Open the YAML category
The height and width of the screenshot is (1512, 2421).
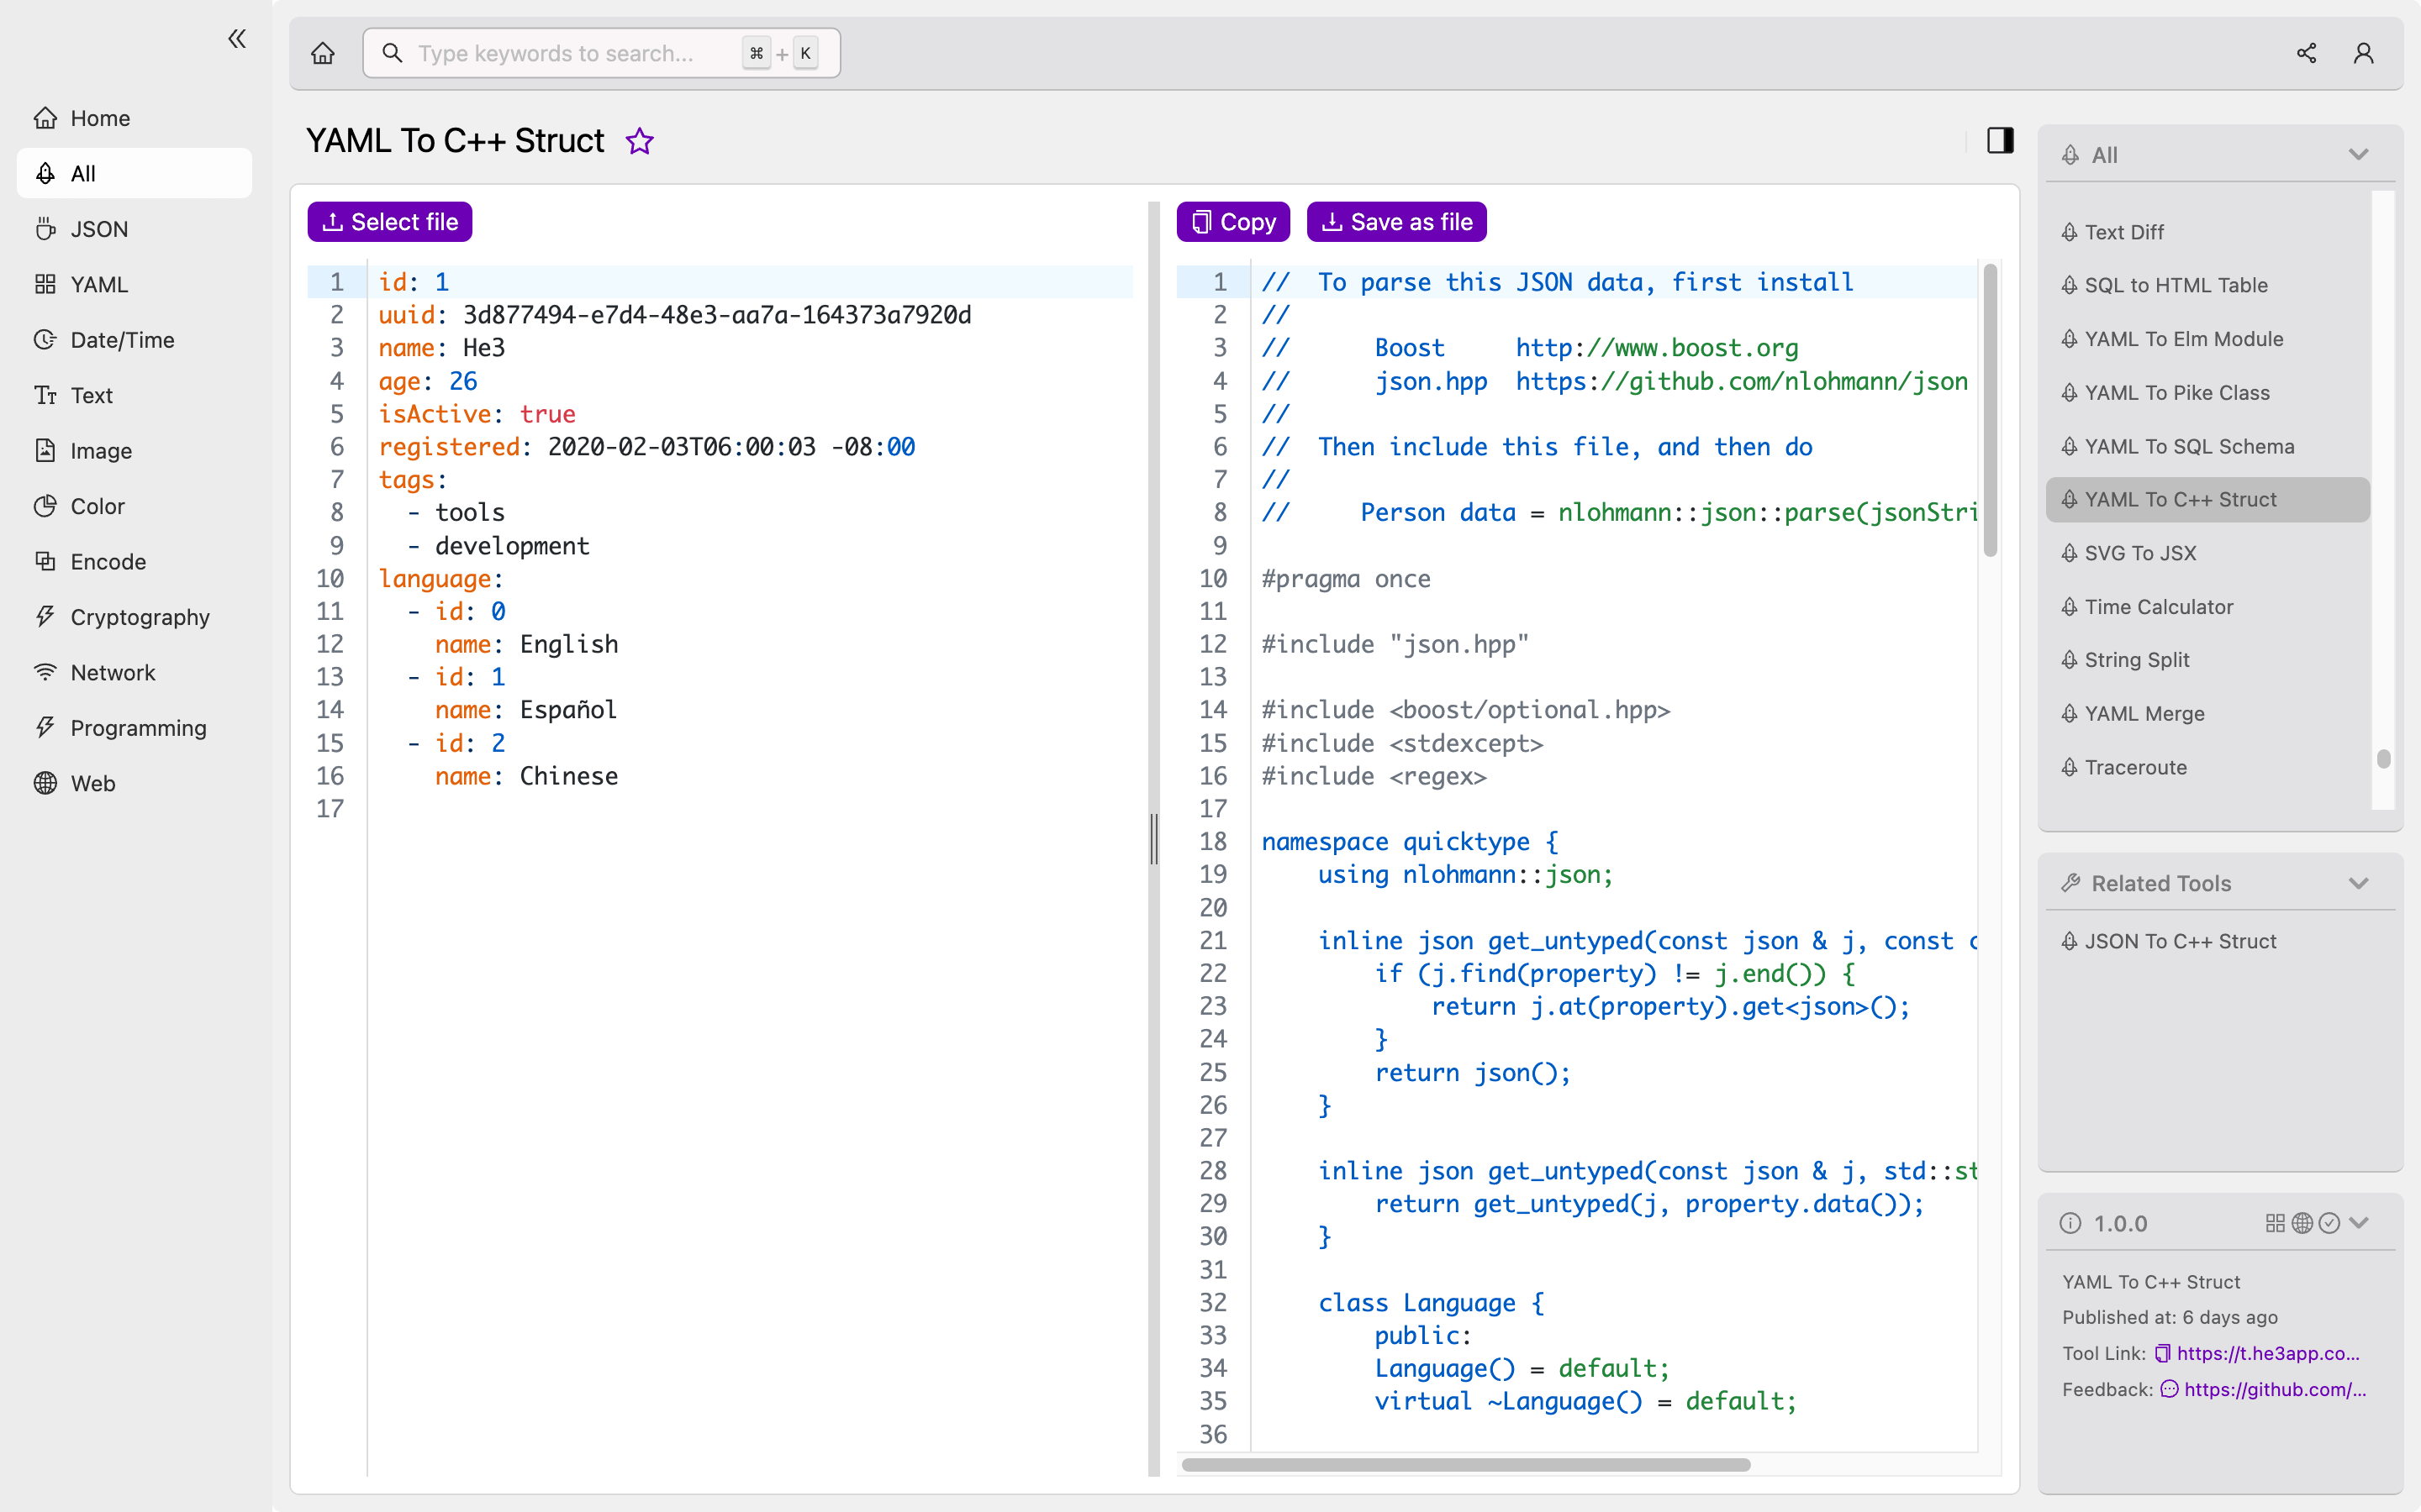coord(134,284)
